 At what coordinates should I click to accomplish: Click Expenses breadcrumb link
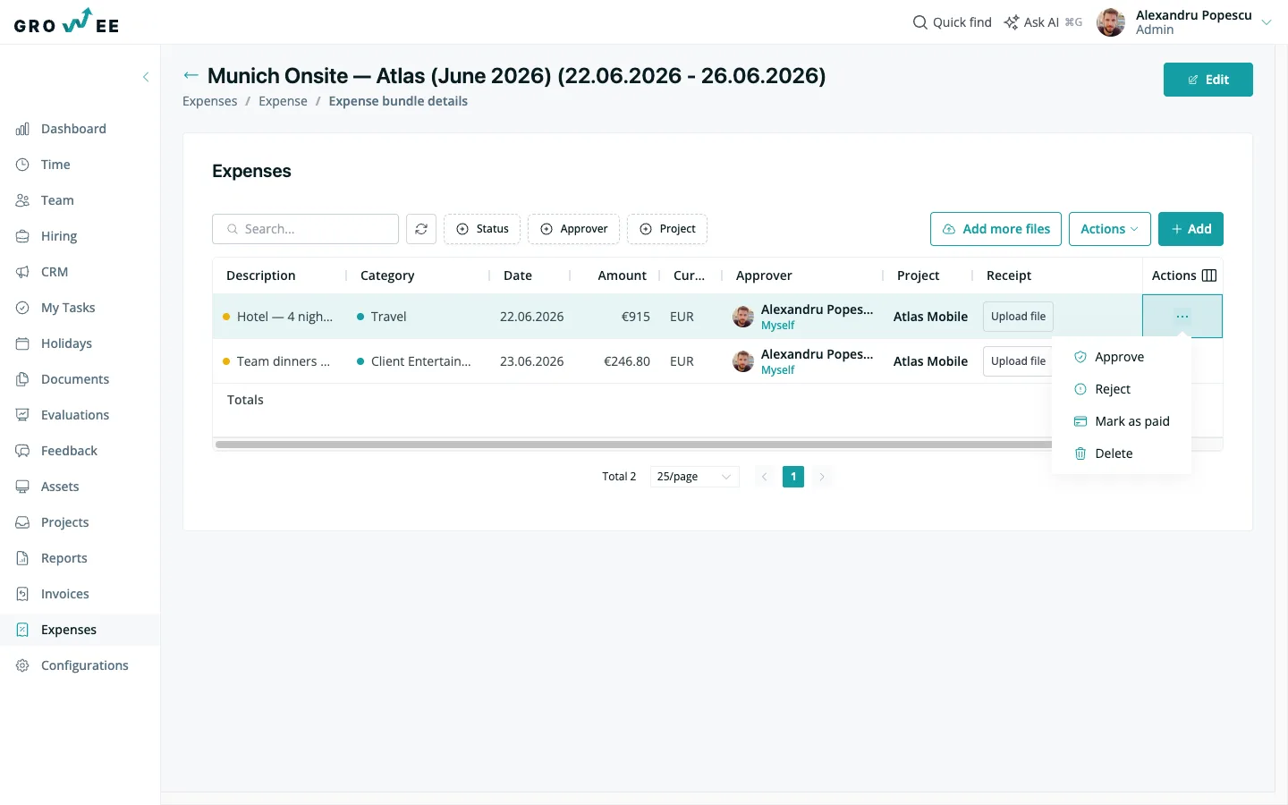click(x=210, y=101)
